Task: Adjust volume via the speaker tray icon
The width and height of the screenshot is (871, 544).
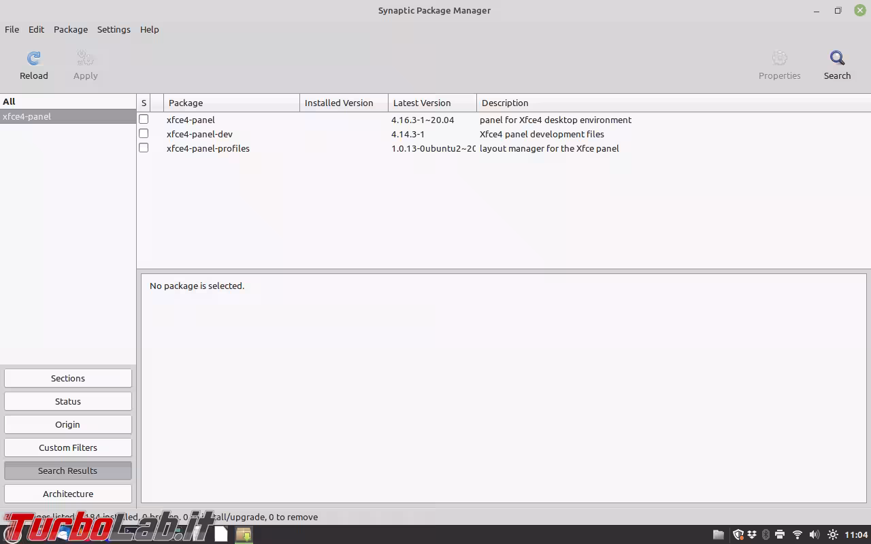Action: tap(815, 534)
